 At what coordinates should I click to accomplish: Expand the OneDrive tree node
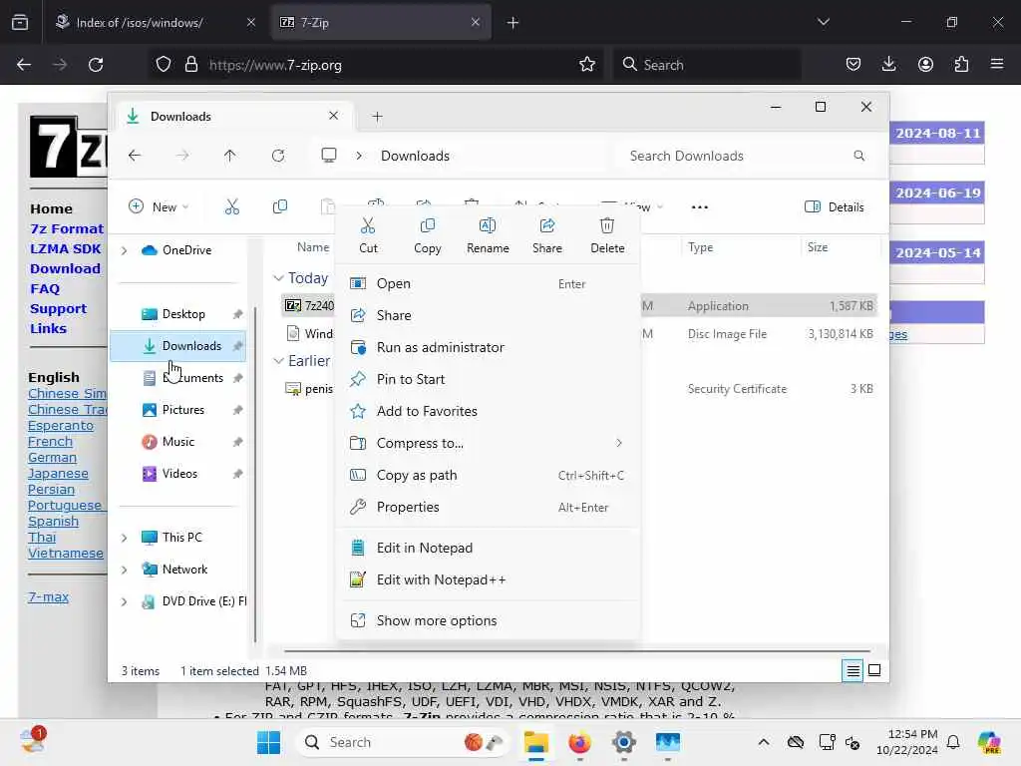click(x=125, y=250)
